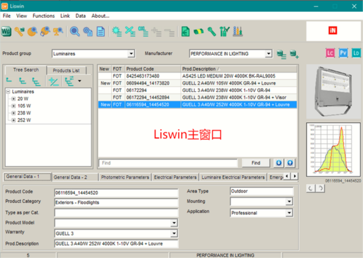Image resolution: width=363 pixels, height=258 pixels.
Task: Click the tree structure options icon
Action: pos(70,81)
